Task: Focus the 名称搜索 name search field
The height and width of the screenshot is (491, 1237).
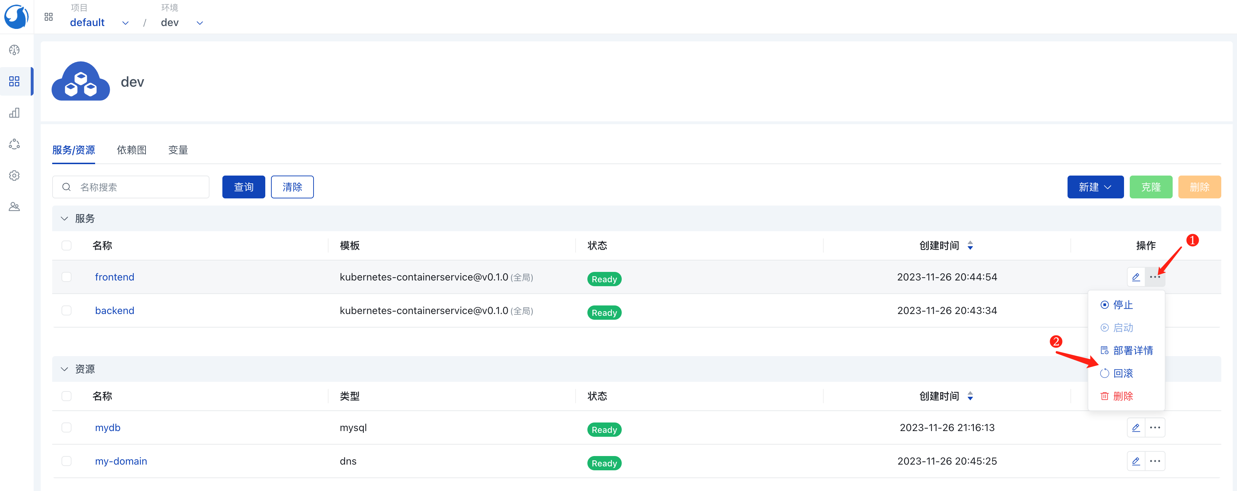Action: [130, 187]
